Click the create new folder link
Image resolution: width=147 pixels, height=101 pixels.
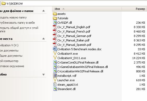[x=13, y=17]
